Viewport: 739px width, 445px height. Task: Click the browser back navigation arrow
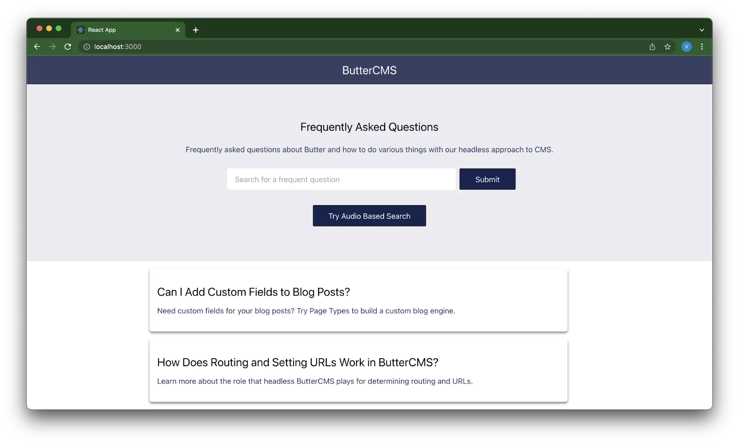(37, 47)
